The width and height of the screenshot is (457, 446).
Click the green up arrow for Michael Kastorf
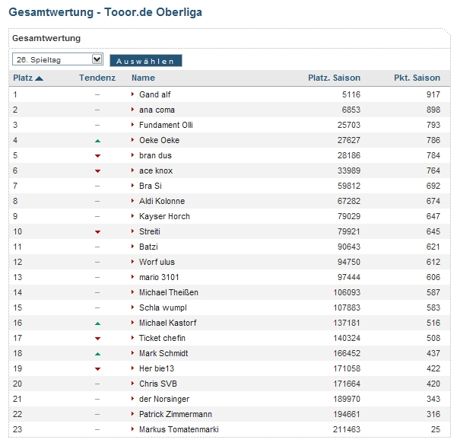[97, 323]
